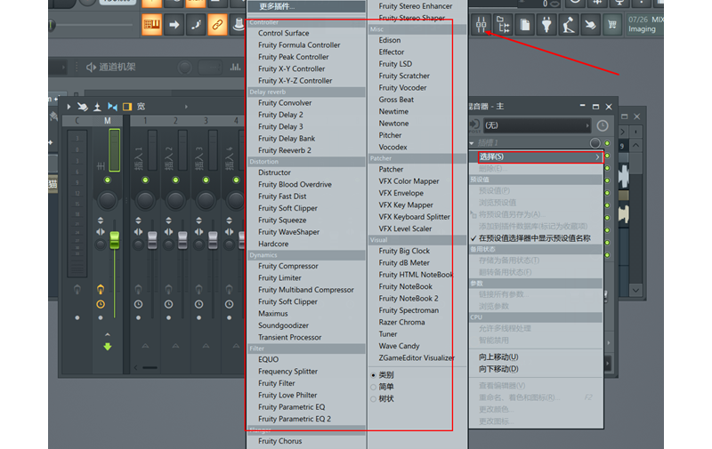Viewport: 712px width, 449px height.
Task: Mute the Master track green LED
Action: pos(108,180)
